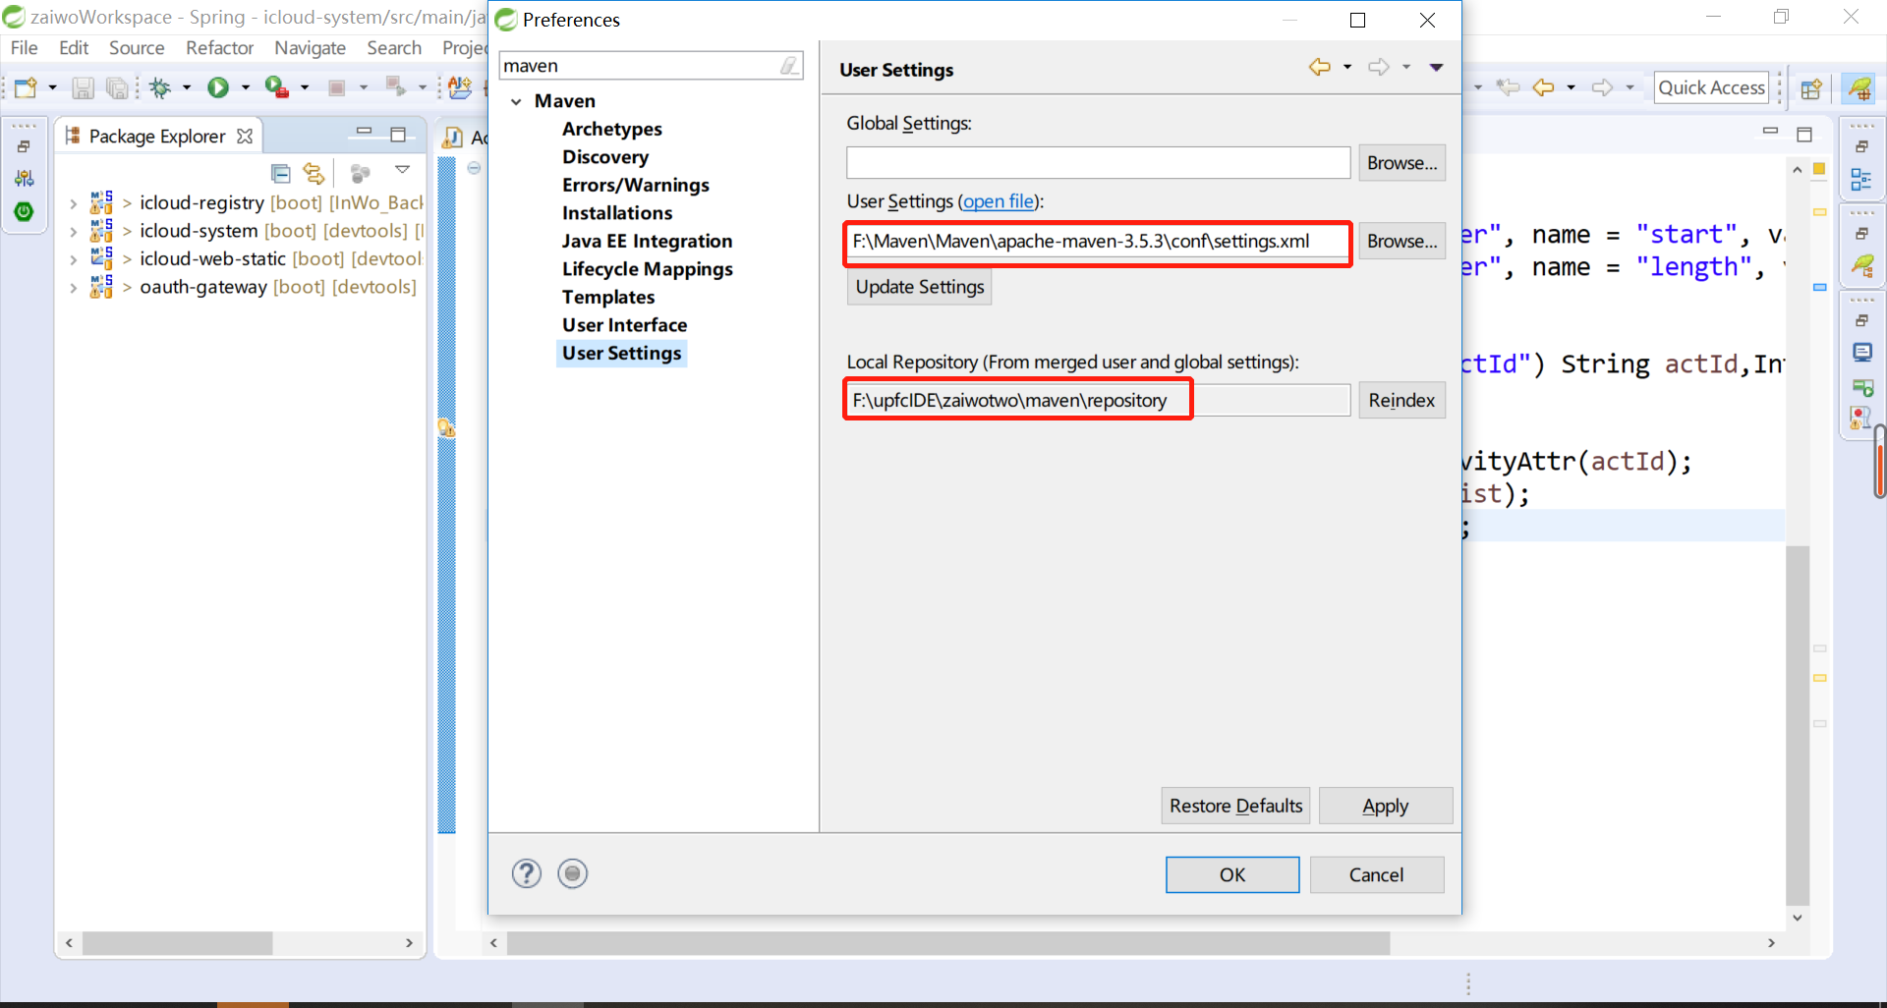Expand the oauth-gateway project

(73, 288)
